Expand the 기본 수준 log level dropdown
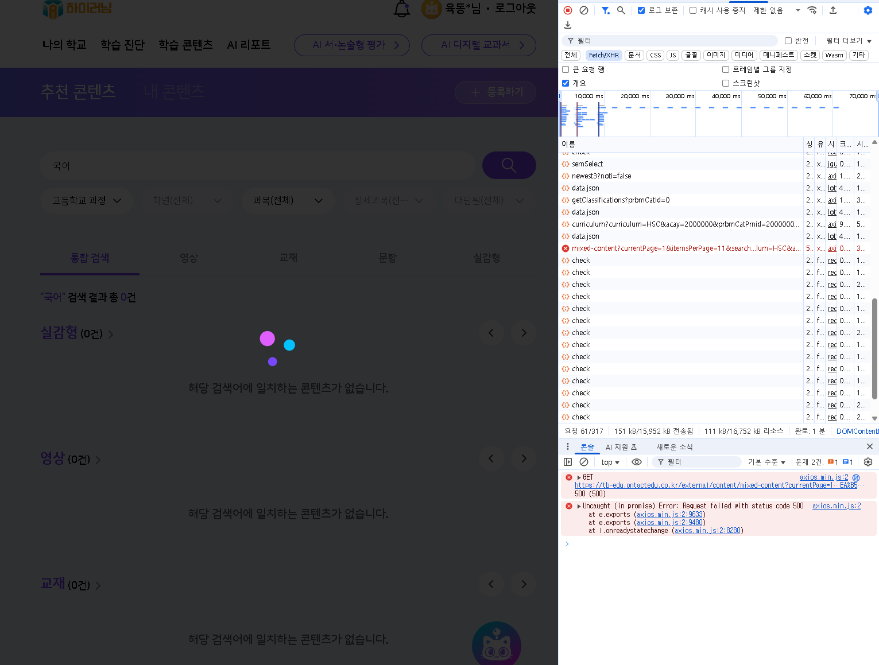This screenshot has width=879, height=665. pyautogui.click(x=766, y=462)
